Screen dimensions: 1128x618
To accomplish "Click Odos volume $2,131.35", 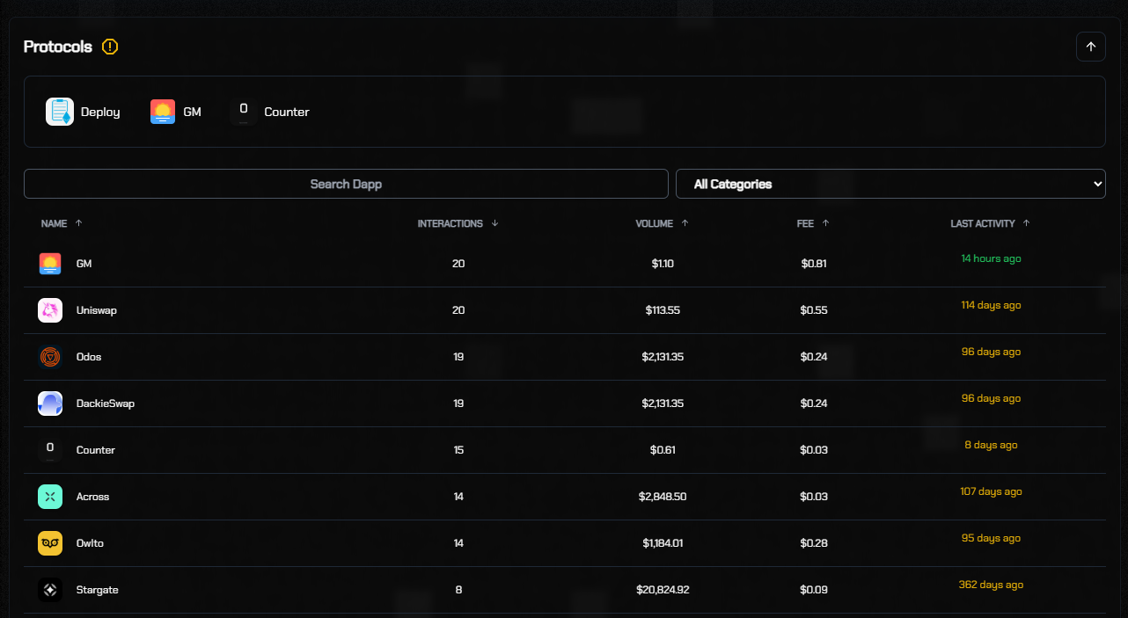I will click(663, 357).
